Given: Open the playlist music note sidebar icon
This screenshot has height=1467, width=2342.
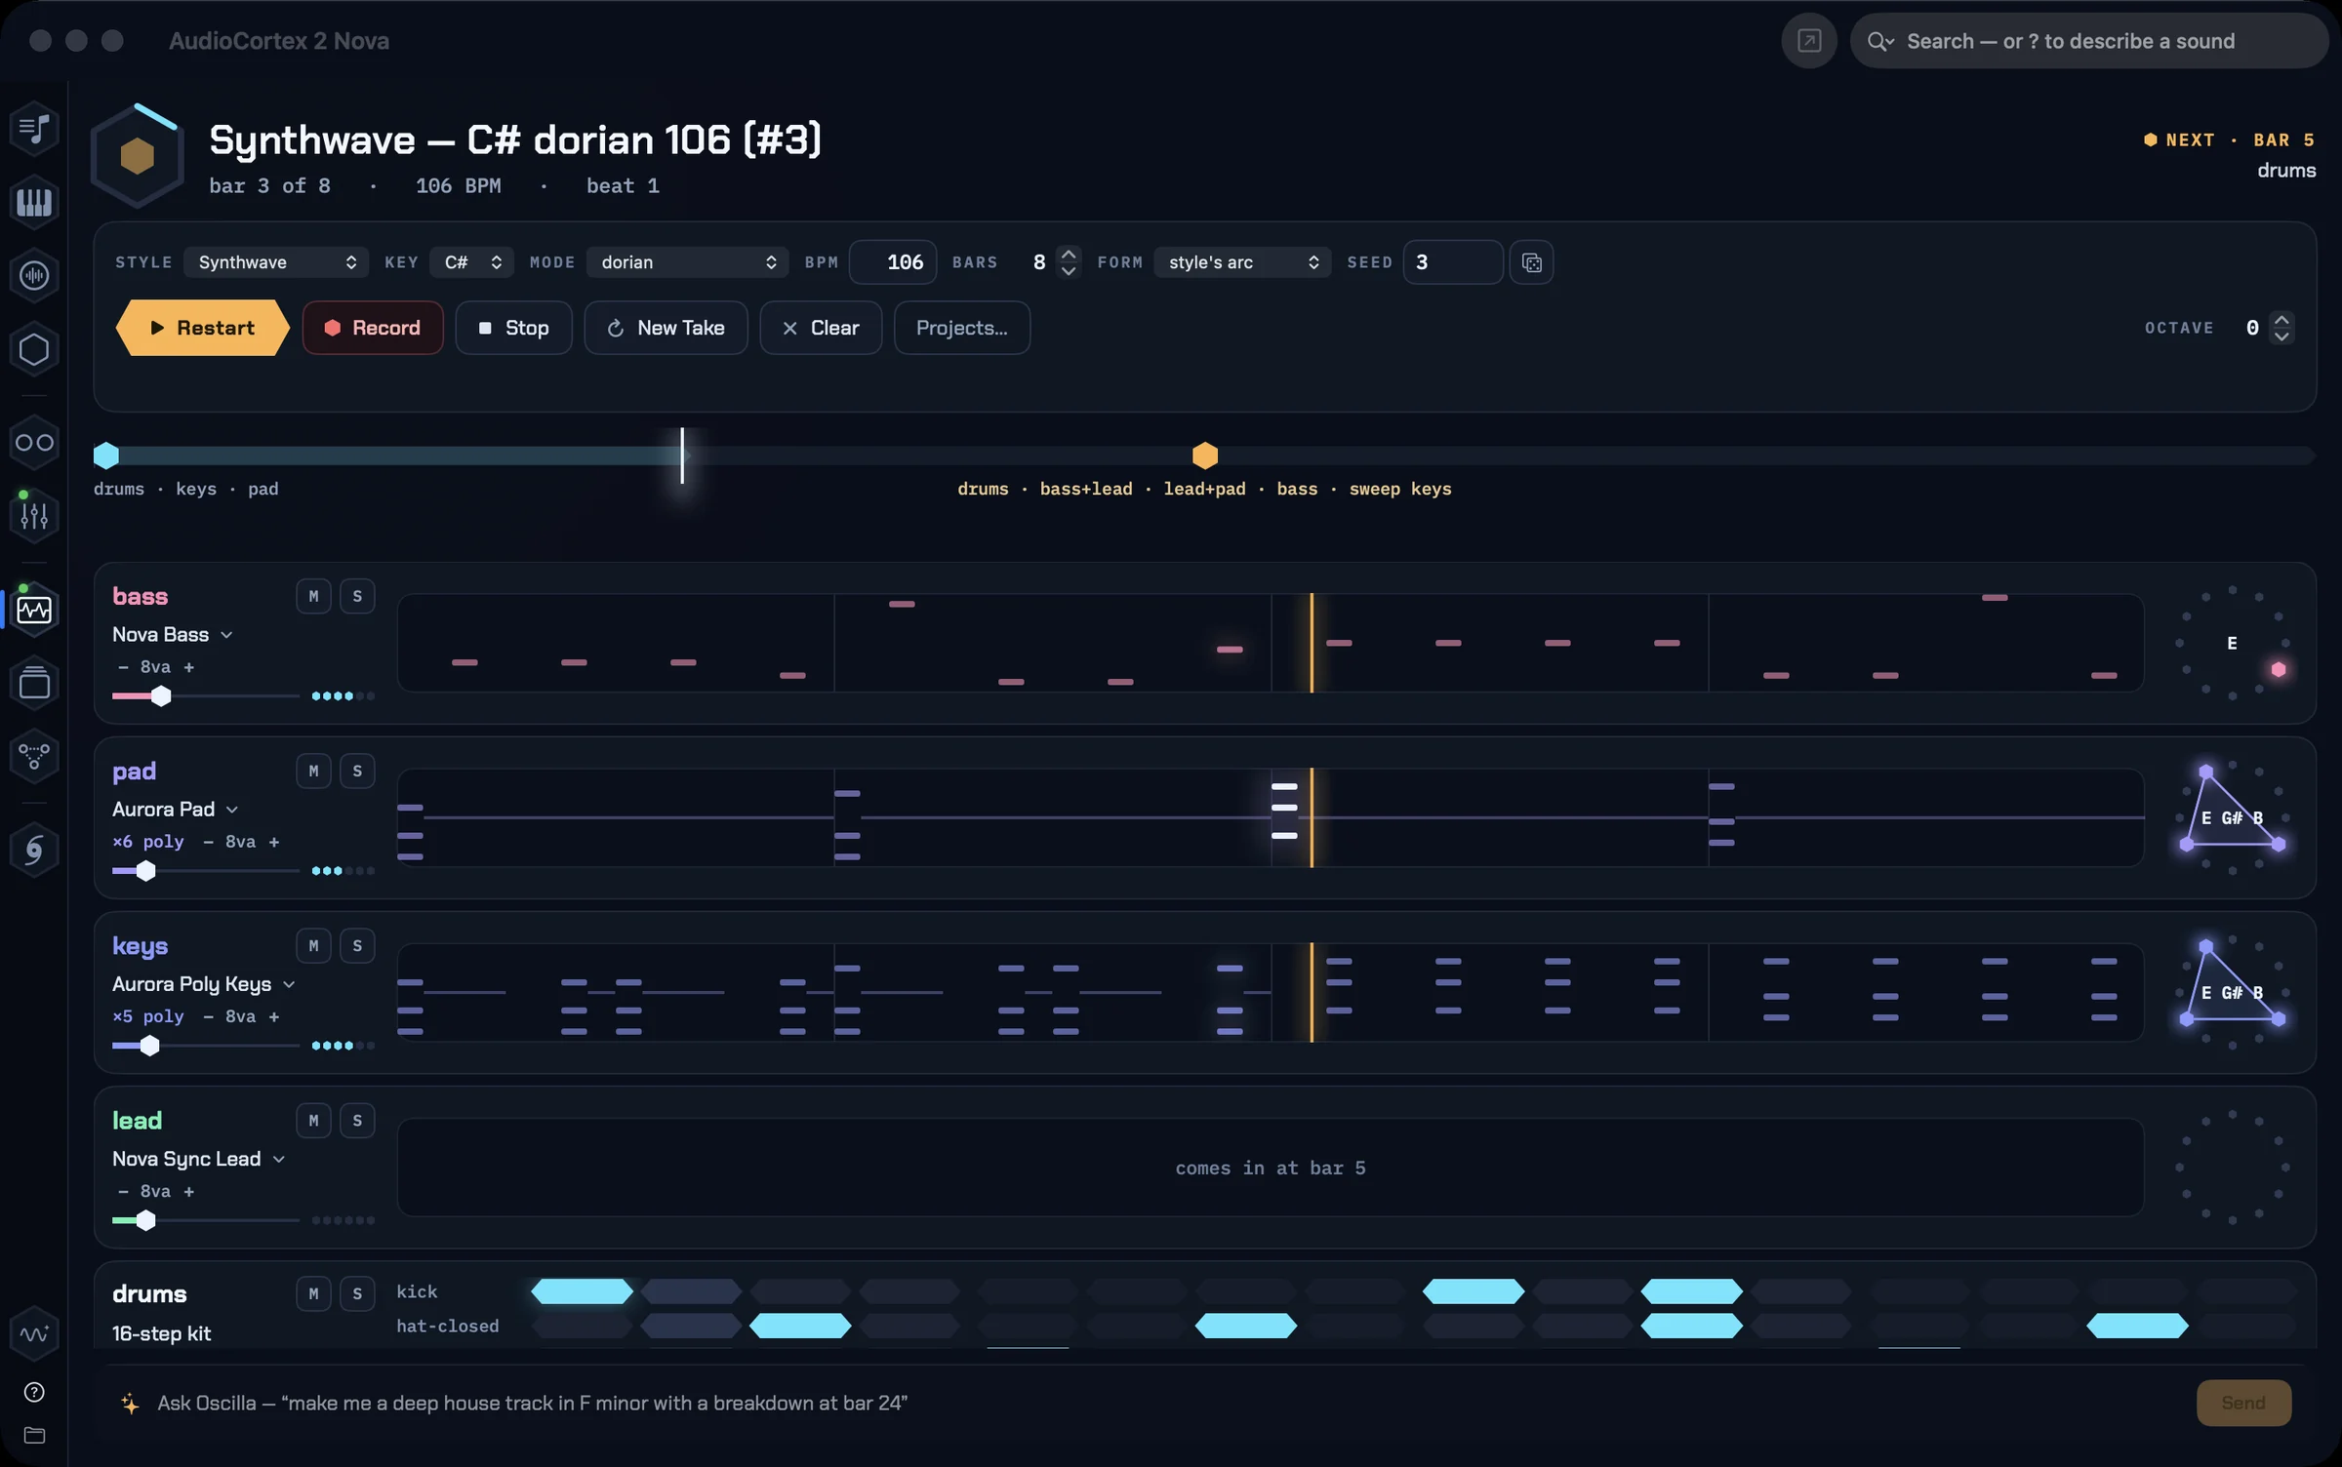Looking at the screenshot, I should click(x=34, y=128).
